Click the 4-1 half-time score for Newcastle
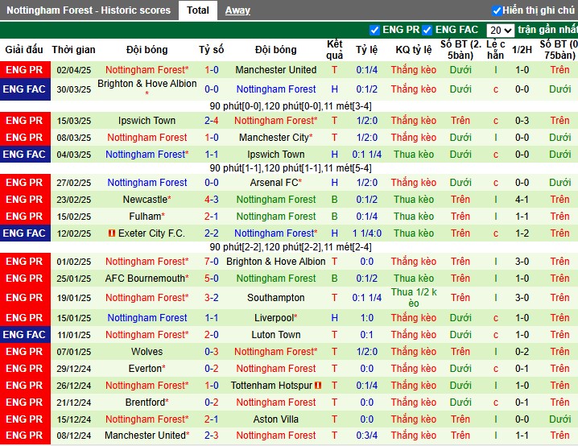578x446 pixels. [522, 200]
